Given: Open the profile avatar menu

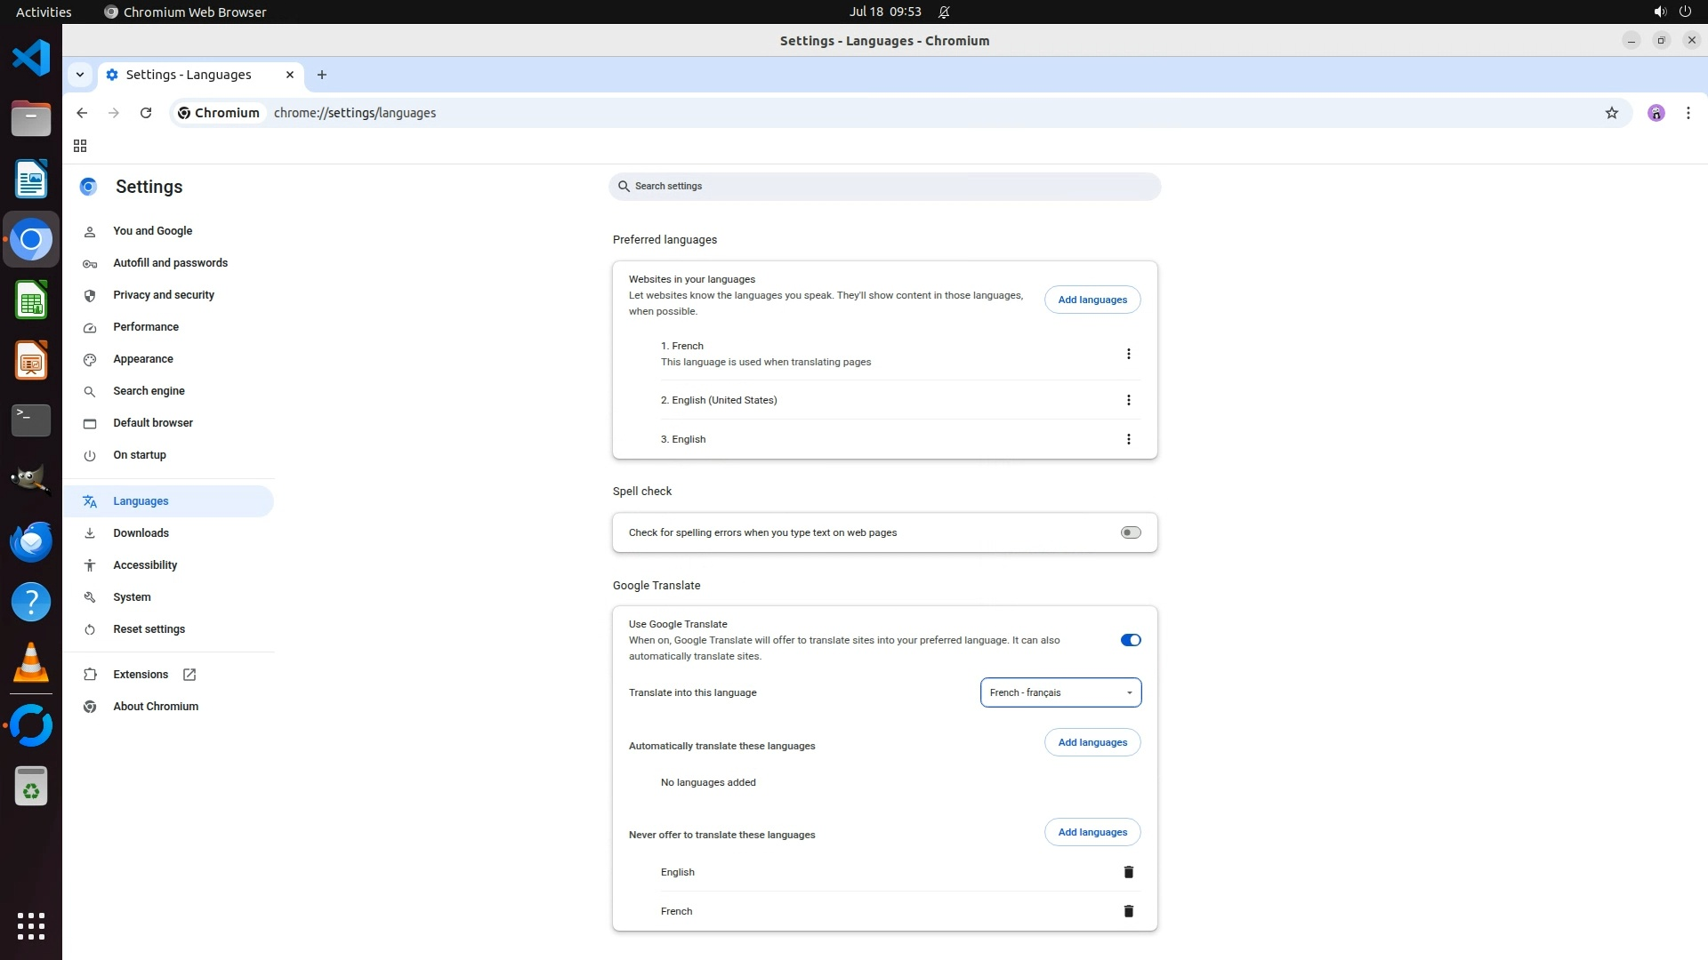Looking at the screenshot, I should 1656,113.
